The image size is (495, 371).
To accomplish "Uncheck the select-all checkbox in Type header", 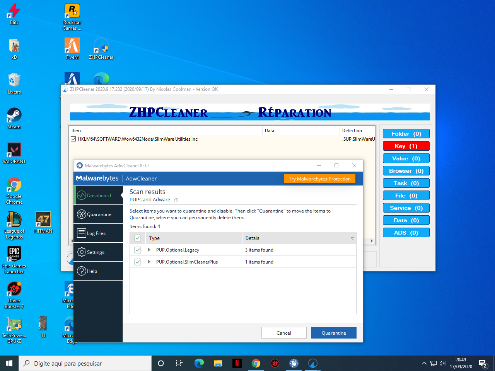I will pos(138,238).
